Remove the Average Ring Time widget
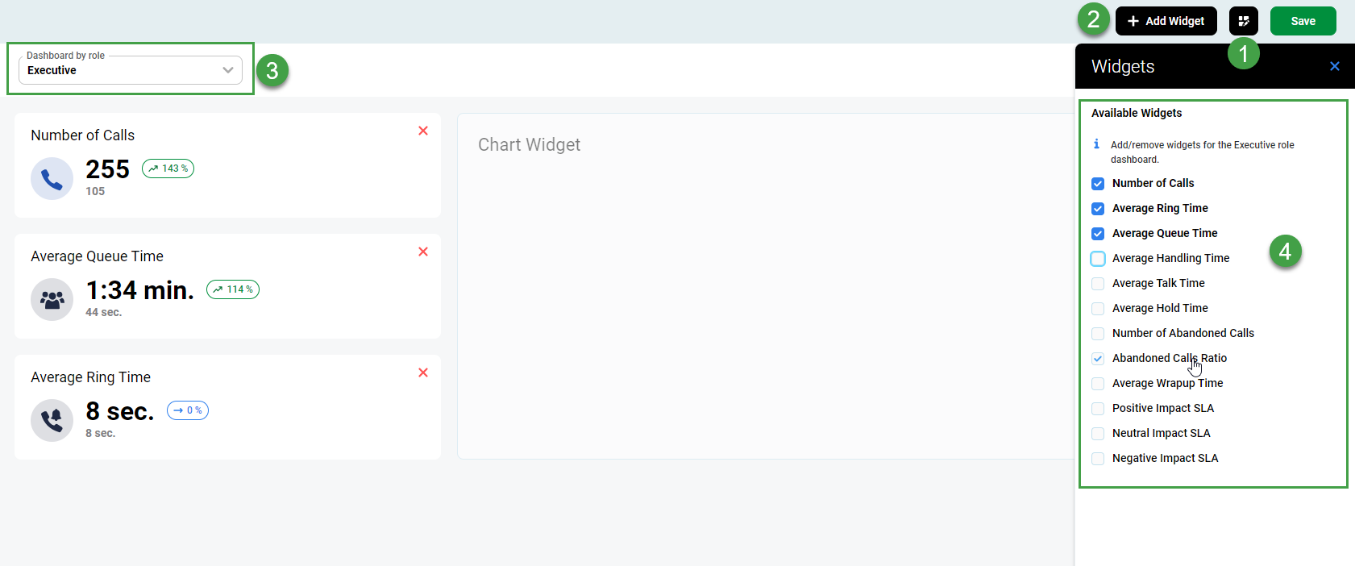Viewport: 1355px width, 566px height. pyautogui.click(x=422, y=372)
